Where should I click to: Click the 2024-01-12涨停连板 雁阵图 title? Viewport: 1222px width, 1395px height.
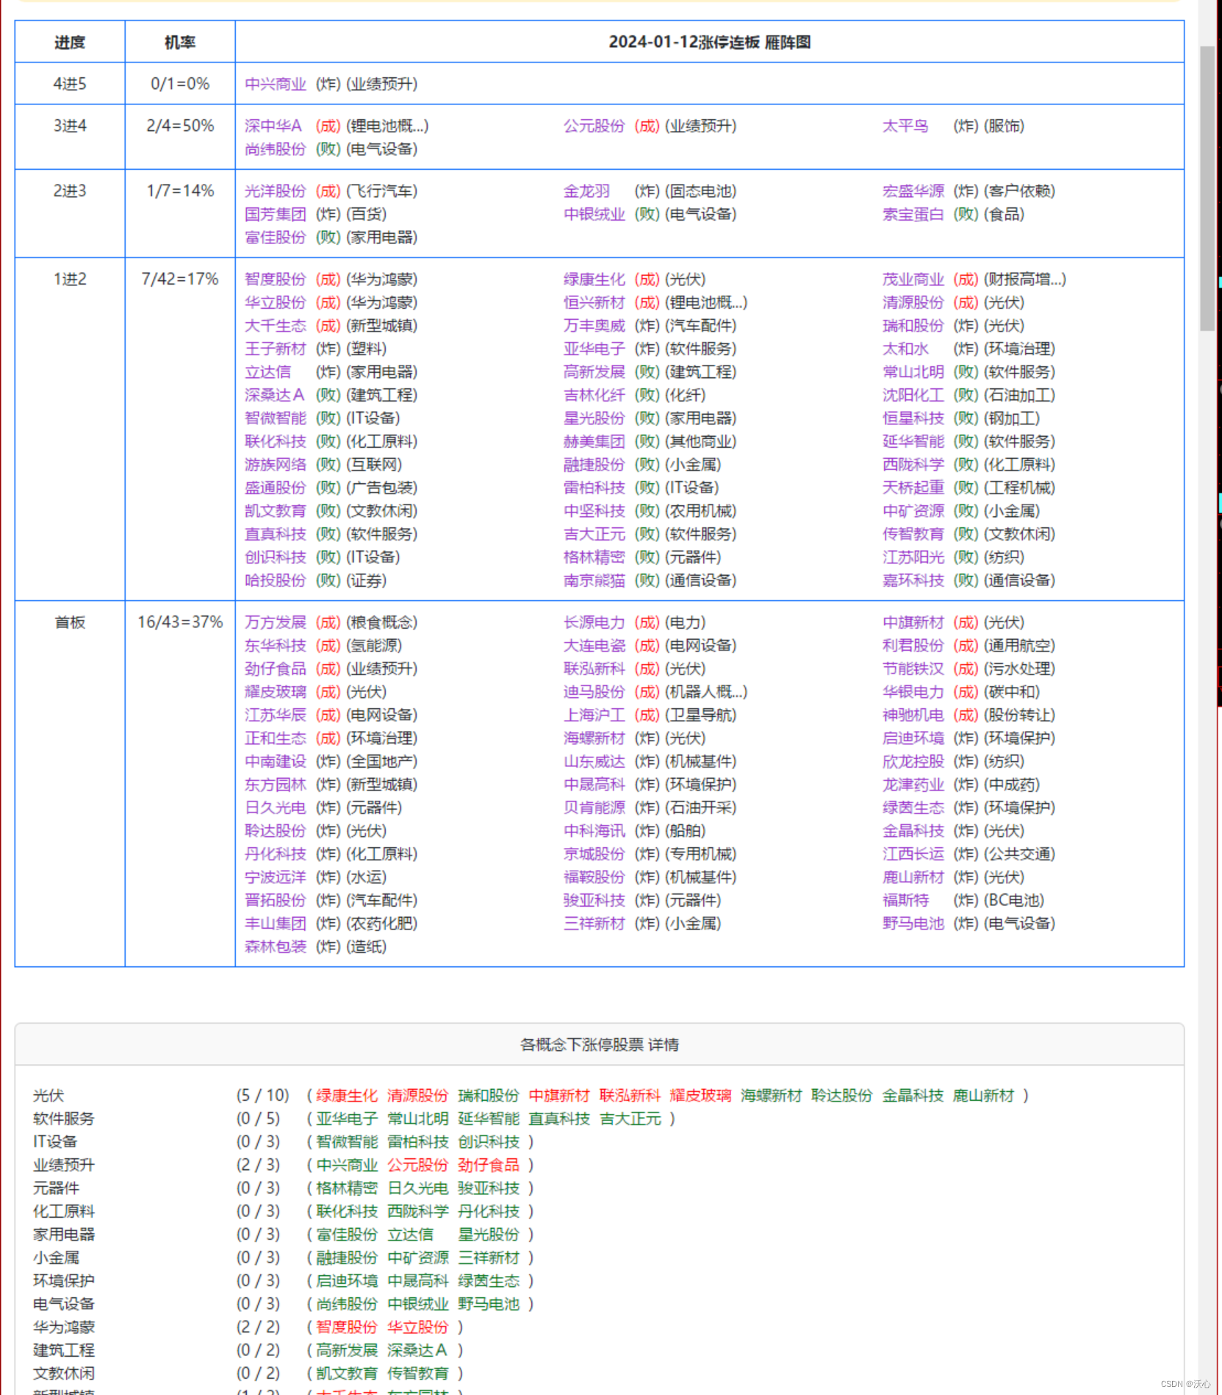point(710,42)
